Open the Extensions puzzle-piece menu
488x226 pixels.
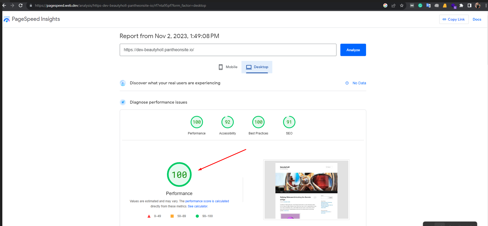461,5
